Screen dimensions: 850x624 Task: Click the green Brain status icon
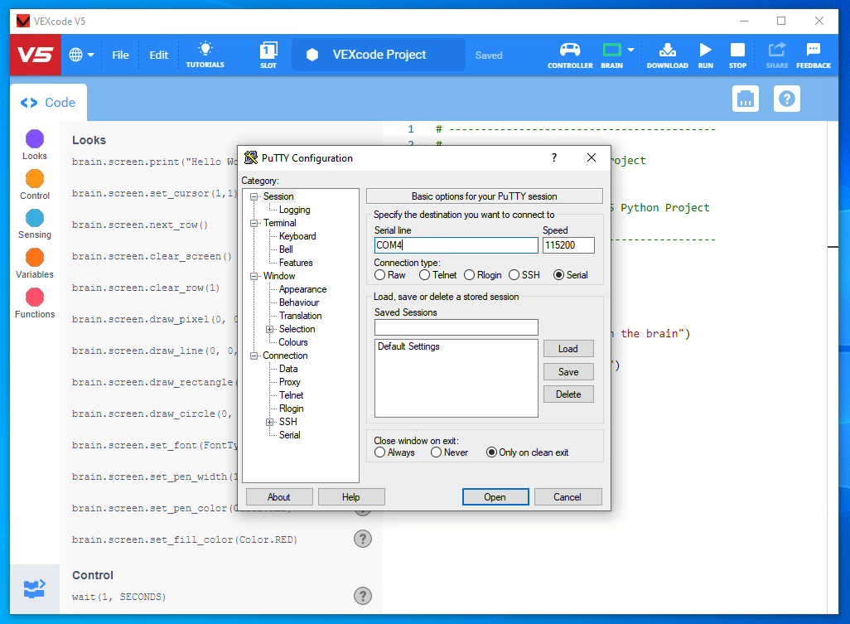tap(611, 51)
